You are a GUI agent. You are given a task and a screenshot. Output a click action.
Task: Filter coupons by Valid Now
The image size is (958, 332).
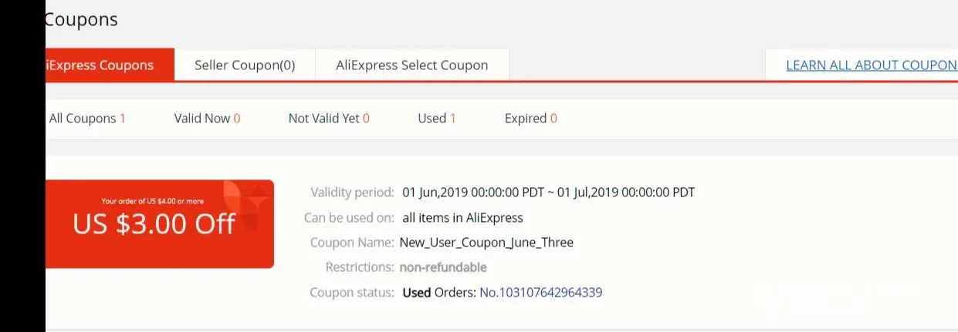[207, 119]
